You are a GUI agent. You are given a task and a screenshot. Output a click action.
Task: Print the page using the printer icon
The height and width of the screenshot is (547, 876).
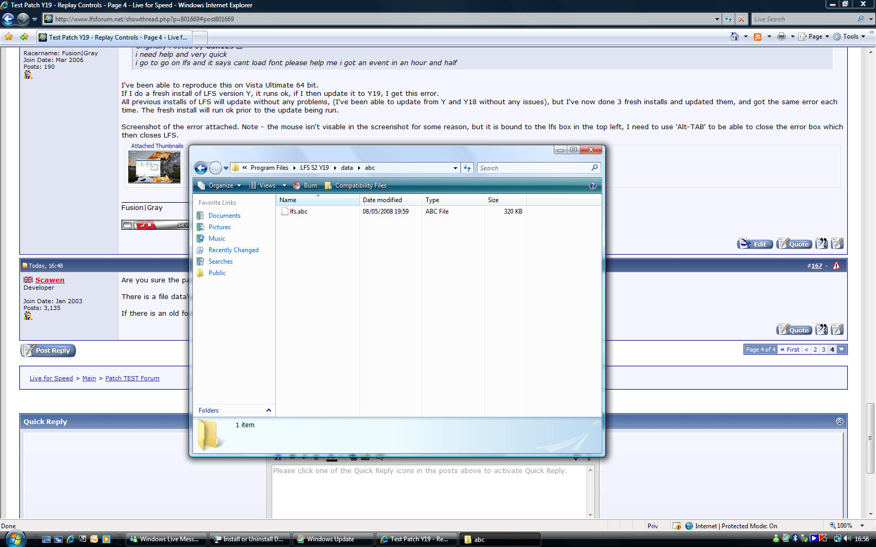[781, 36]
